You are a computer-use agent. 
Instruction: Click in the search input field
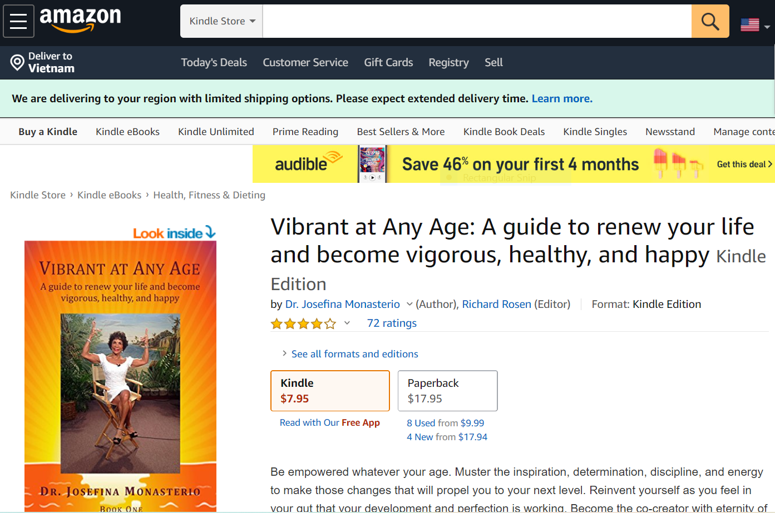click(477, 21)
